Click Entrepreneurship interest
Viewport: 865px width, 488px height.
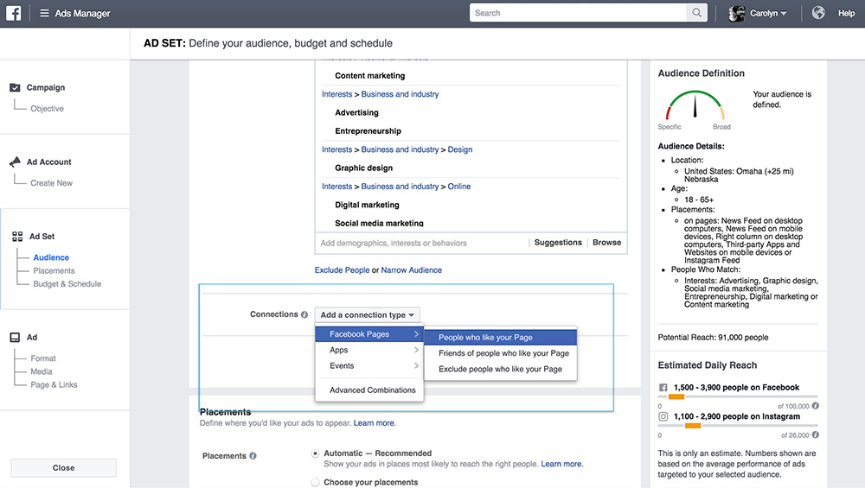click(368, 131)
